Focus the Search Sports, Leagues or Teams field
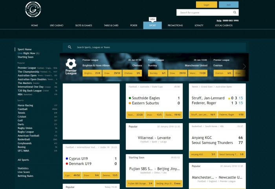 click(x=154, y=47)
